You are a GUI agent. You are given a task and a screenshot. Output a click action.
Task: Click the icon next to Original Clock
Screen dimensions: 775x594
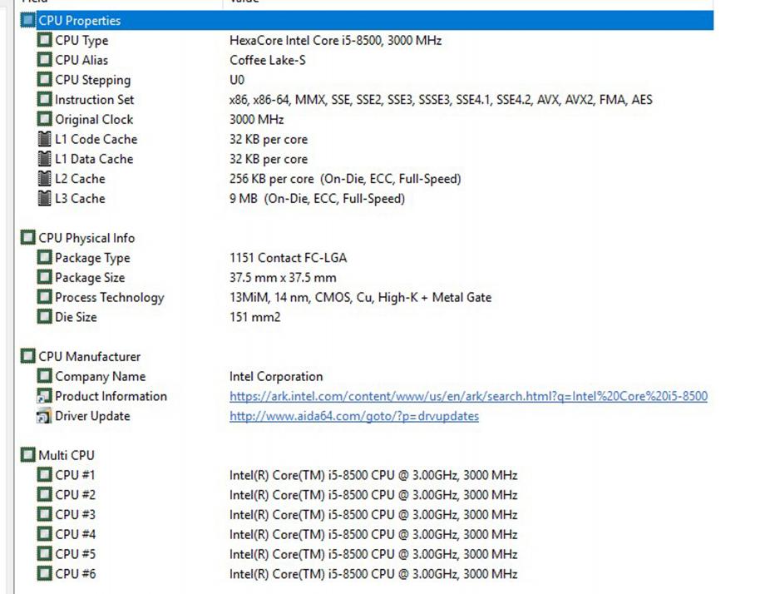pyautogui.click(x=44, y=119)
